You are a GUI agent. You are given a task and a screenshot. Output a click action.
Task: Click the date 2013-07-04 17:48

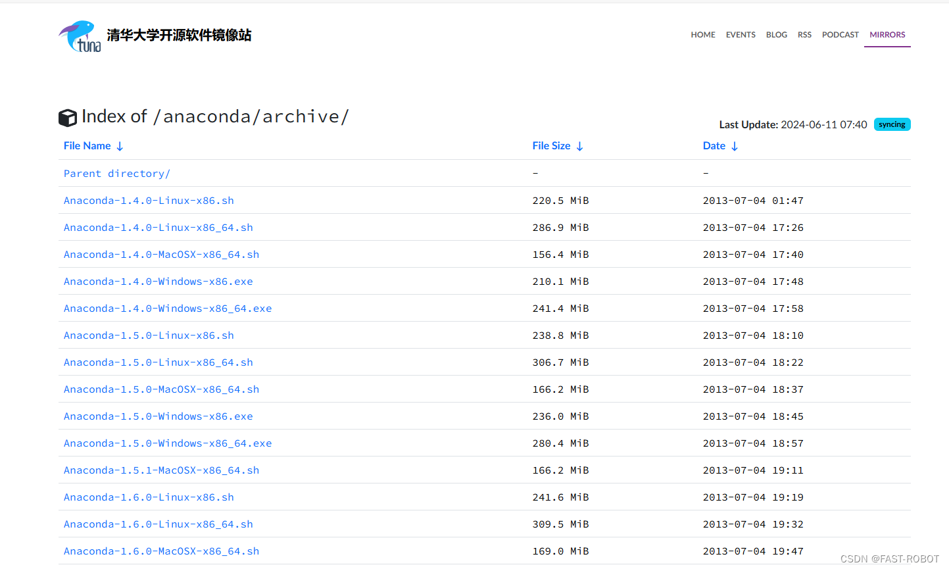753,282
